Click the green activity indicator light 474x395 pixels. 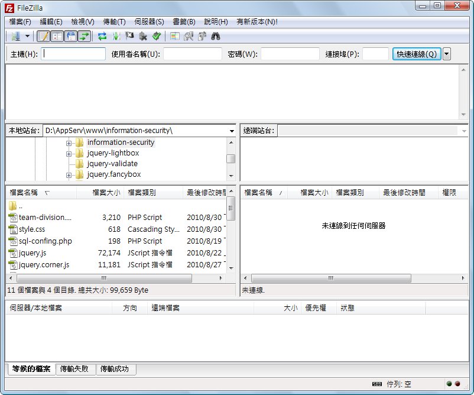[449, 384]
